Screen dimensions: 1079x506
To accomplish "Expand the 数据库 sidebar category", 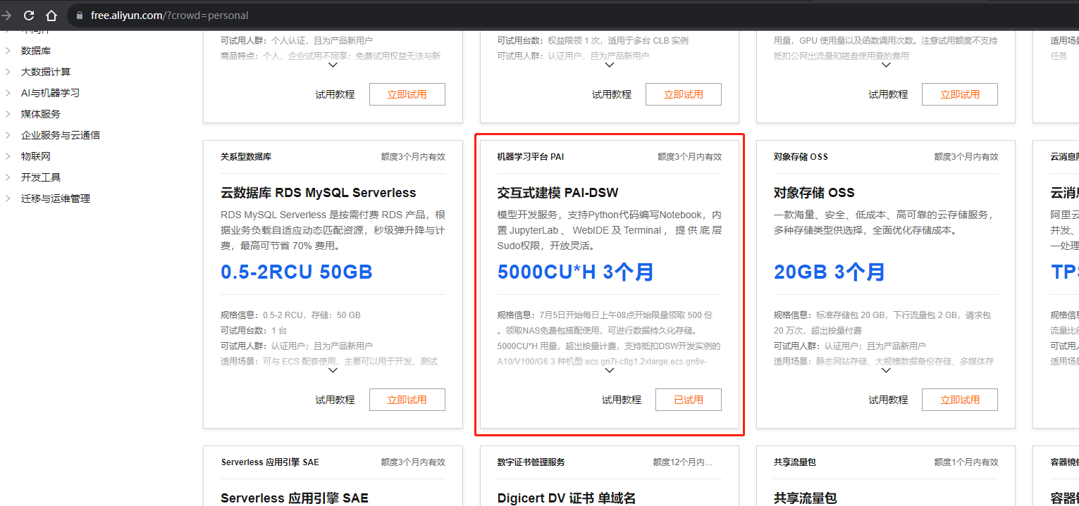I will tap(35, 51).
